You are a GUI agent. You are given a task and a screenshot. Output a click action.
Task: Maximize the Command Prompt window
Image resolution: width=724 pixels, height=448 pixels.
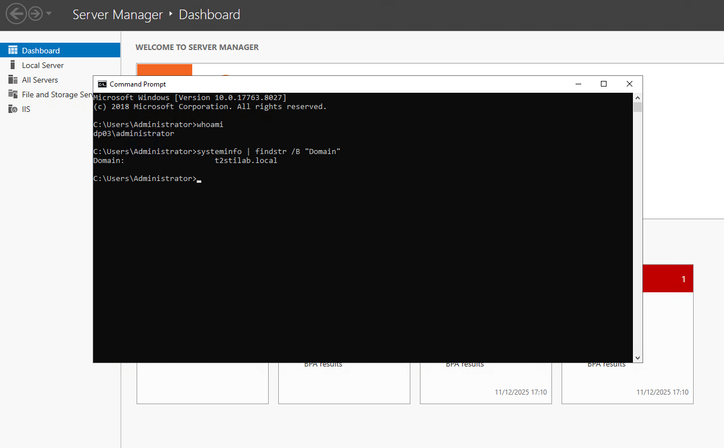click(604, 84)
